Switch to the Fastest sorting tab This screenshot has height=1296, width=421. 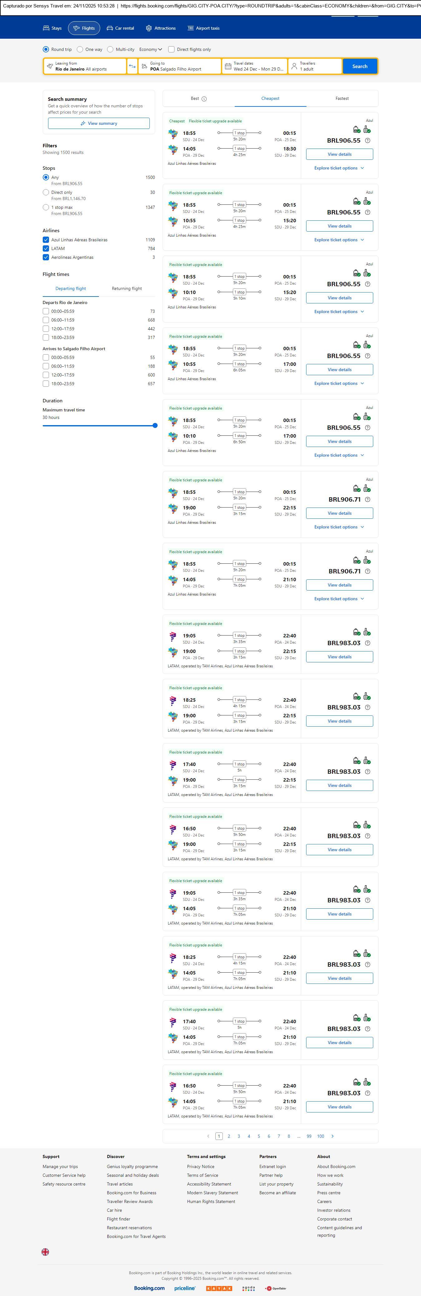click(x=342, y=99)
